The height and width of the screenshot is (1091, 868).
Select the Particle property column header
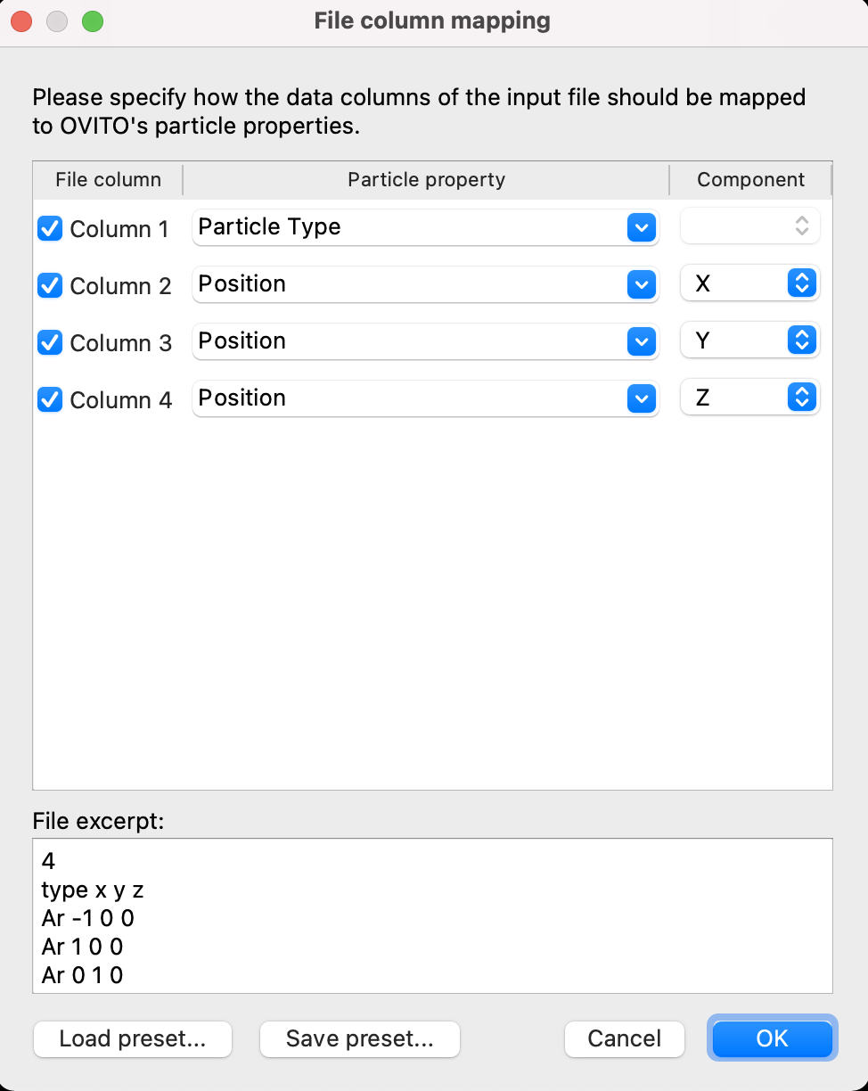pos(426,179)
